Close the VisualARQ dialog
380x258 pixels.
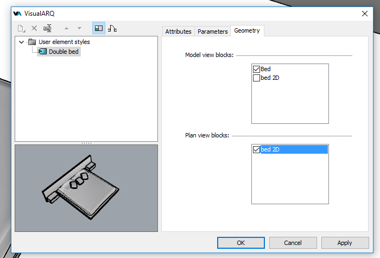pos(365,14)
